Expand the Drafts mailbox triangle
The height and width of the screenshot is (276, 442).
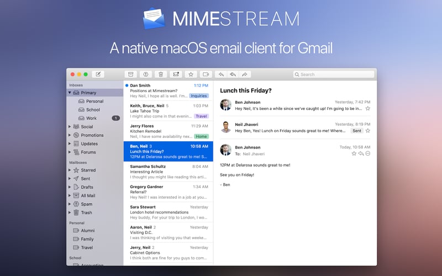point(70,187)
